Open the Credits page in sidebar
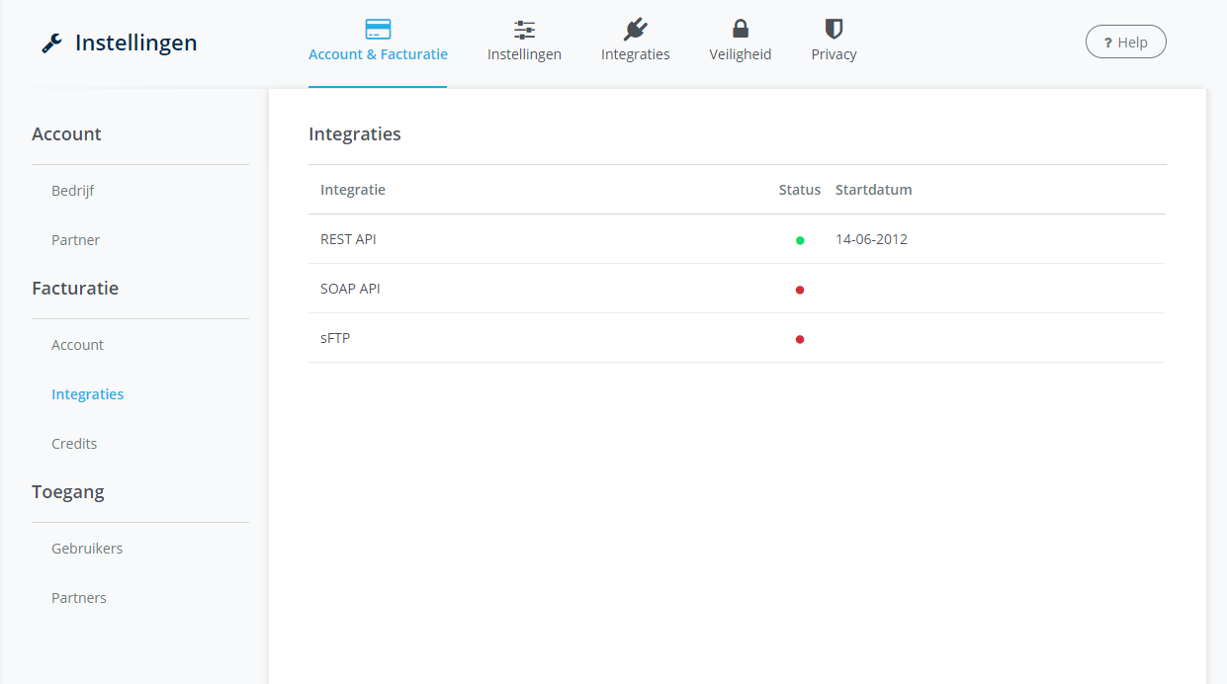This screenshot has width=1227, height=684. [74, 444]
